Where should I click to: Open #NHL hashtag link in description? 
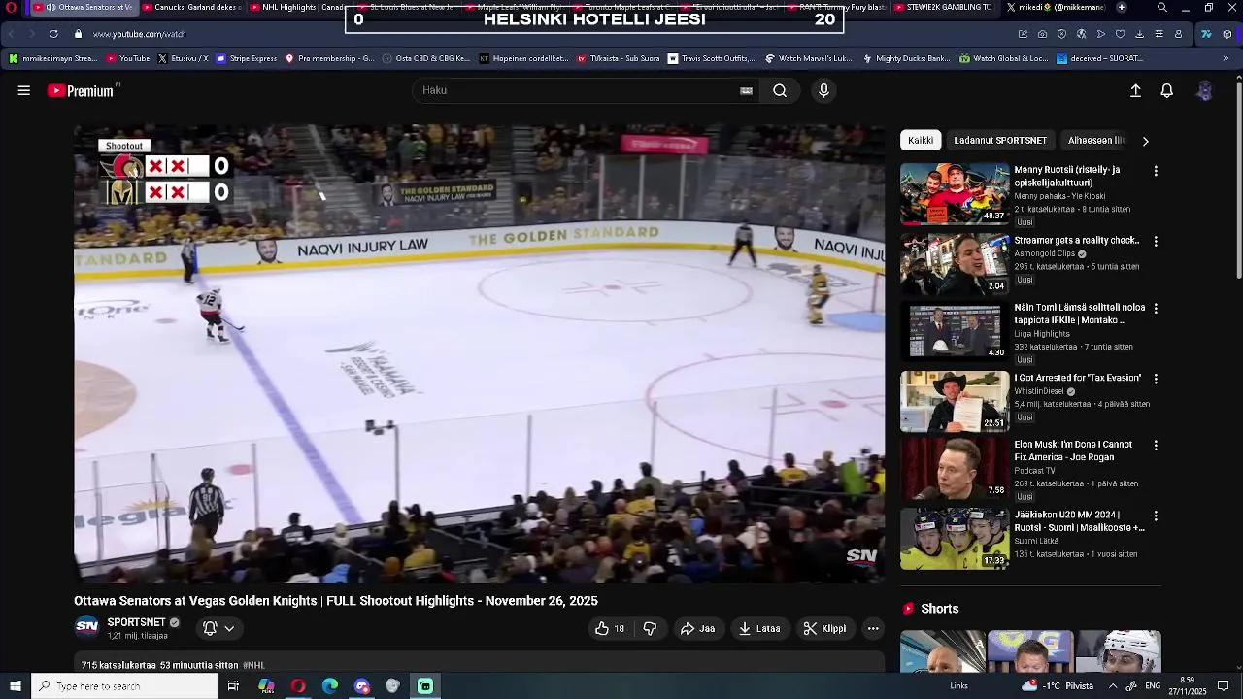pos(253,665)
